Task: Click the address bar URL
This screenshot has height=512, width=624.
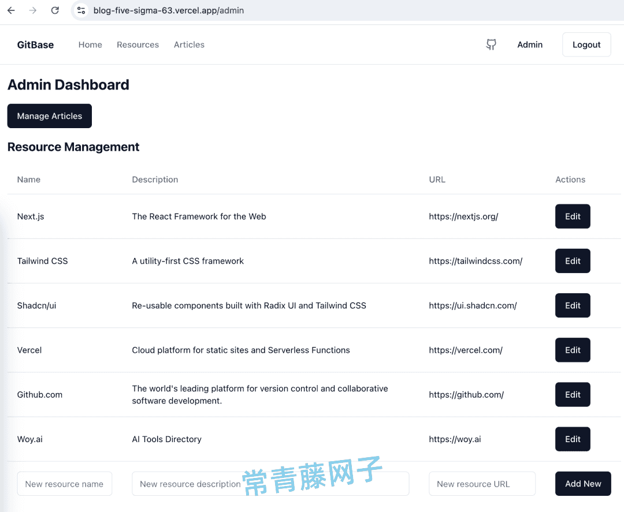Action: pyautogui.click(x=169, y=10)
